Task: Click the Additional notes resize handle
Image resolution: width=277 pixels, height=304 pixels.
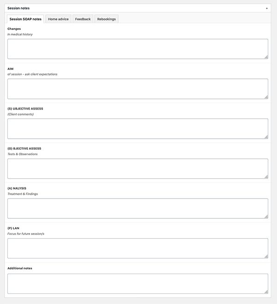Action: (266, 292)
